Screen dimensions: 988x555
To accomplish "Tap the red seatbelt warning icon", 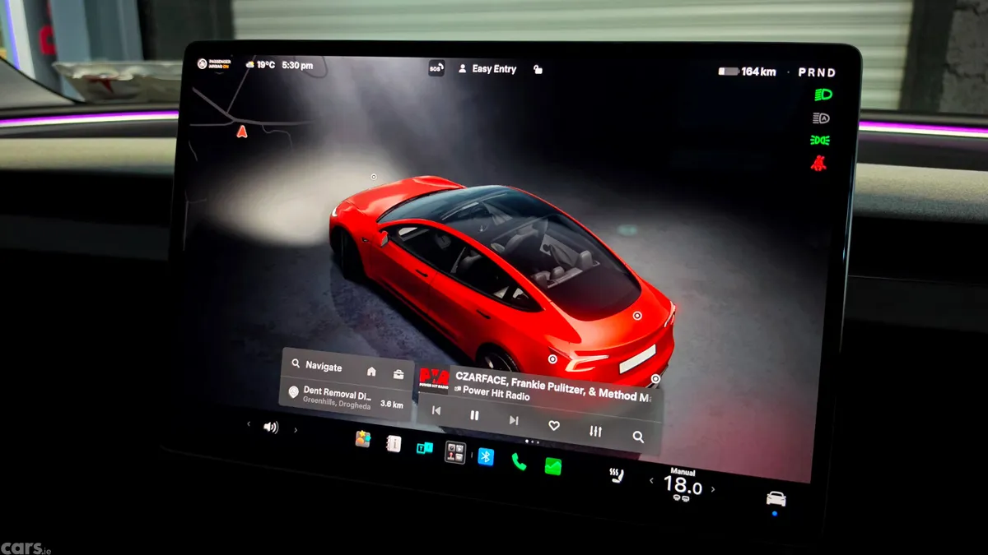I will point(818,163).
